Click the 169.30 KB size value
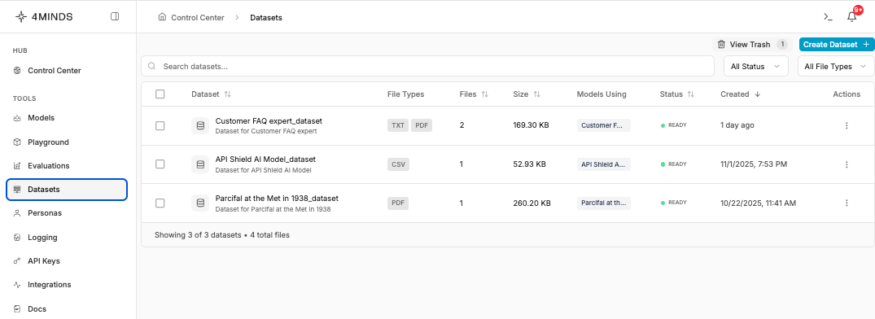The height and width of the screenshot is (319, 875). coord(531,125)
